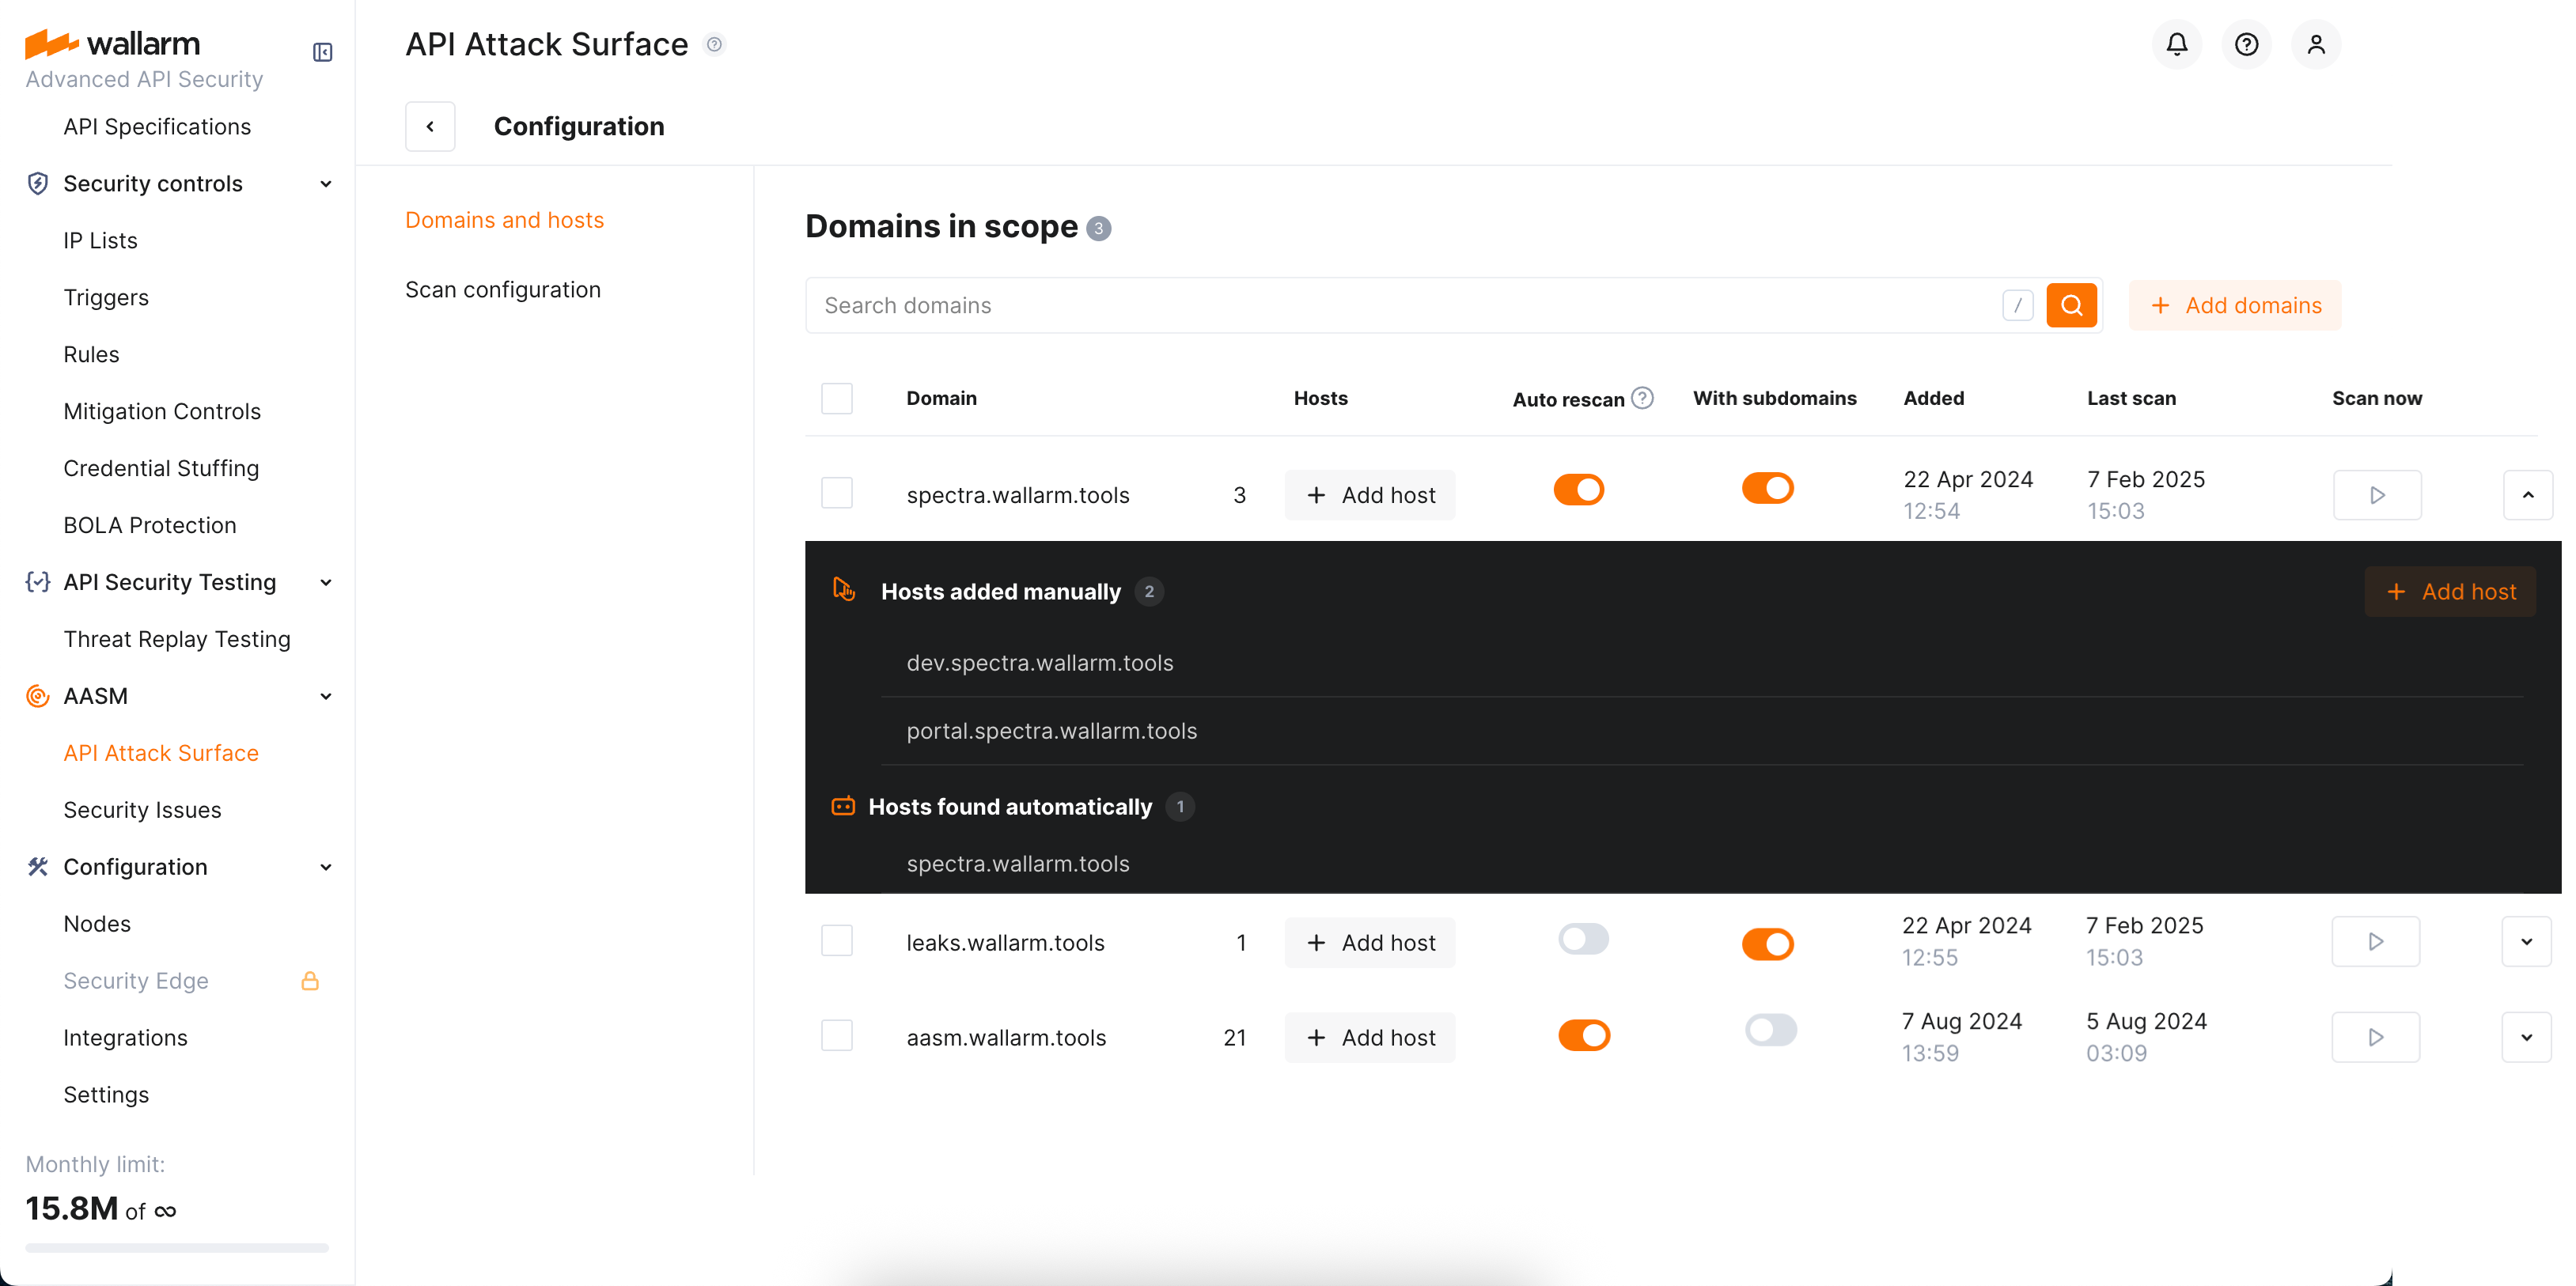Collapse the Security controls menu section

pyautogui.click(x=325, y=184)
